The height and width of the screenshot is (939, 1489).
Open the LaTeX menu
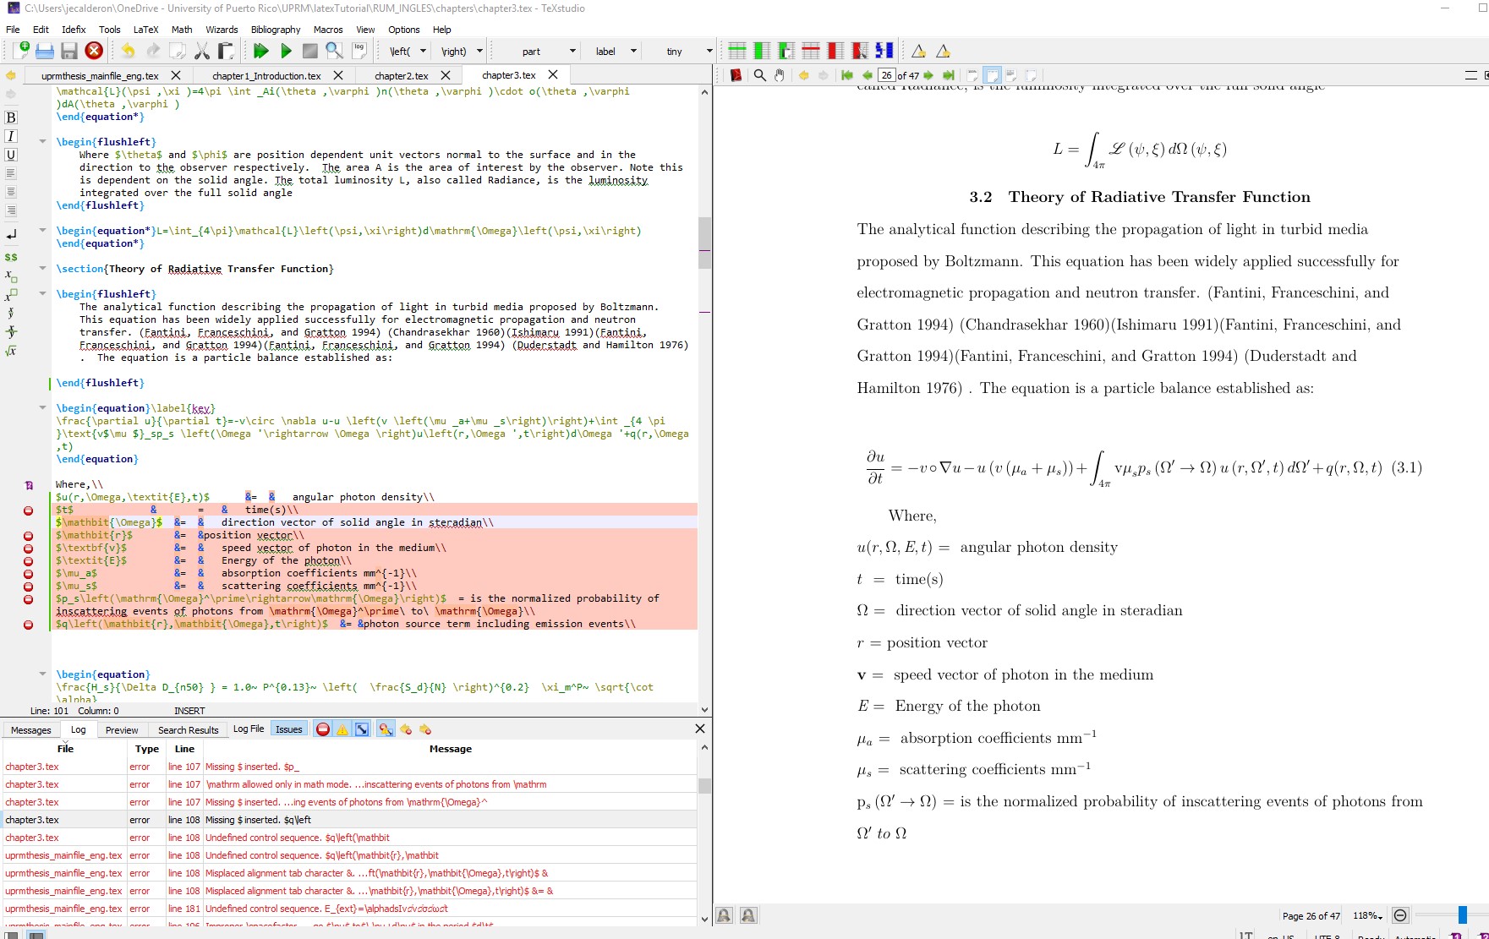pos(145,30)
